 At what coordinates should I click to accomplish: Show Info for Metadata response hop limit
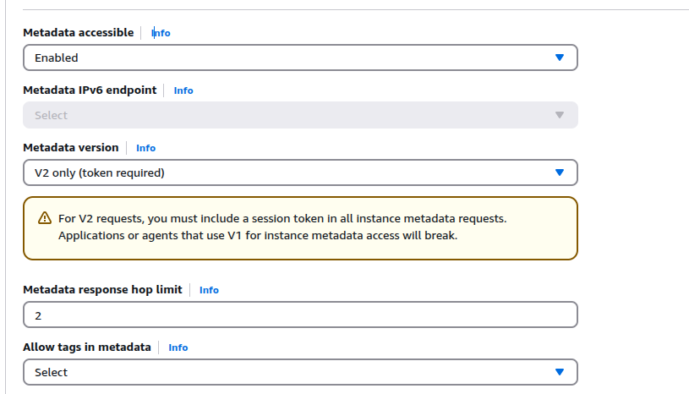209,290
